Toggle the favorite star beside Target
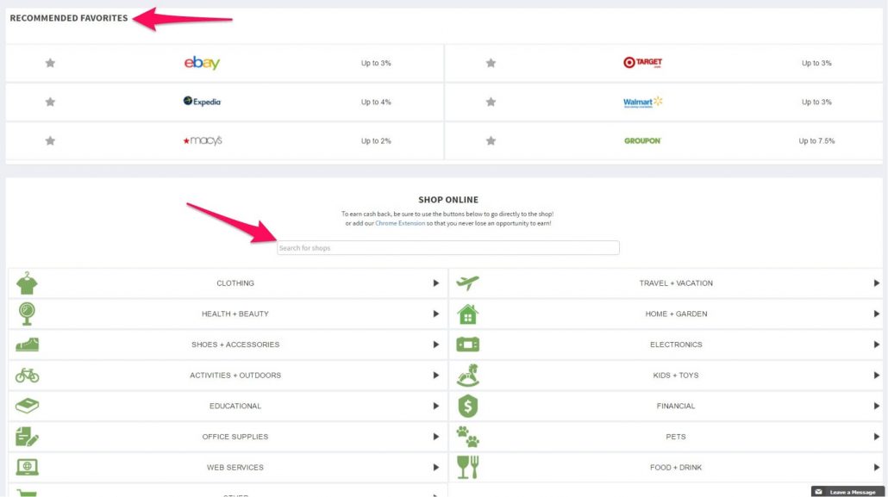The height and width of the screenshot is (497, 888). coord(491,63)
